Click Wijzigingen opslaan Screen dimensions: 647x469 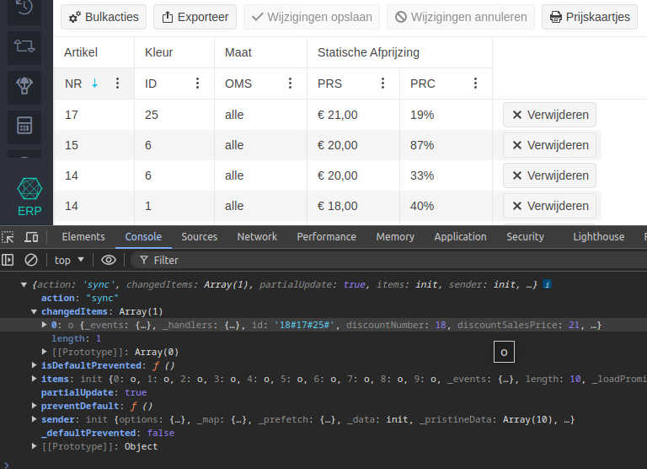tap(312, 17)
